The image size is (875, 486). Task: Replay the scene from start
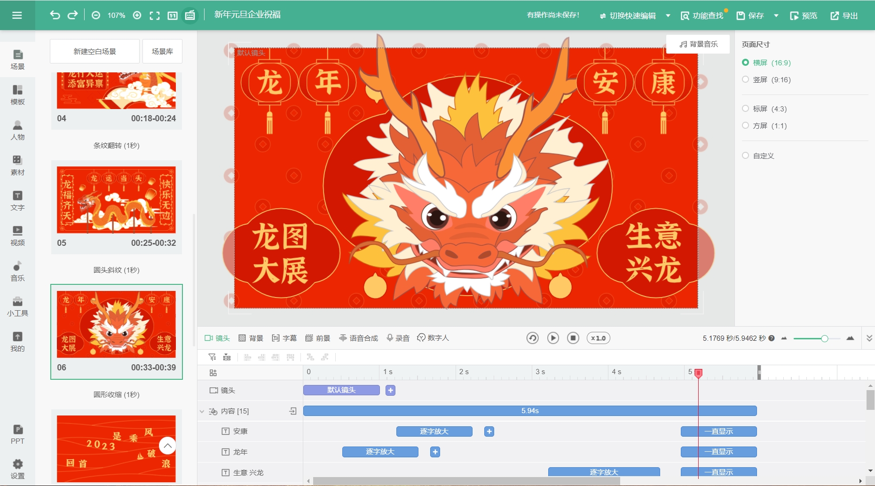(532, 338)
